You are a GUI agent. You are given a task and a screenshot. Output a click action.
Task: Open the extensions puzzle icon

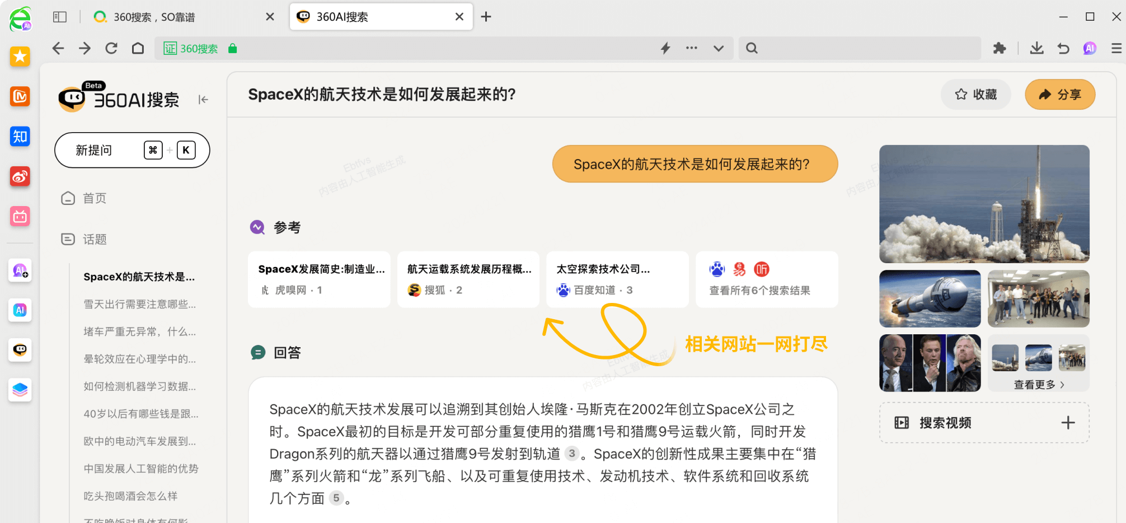tap(1000, 48)
